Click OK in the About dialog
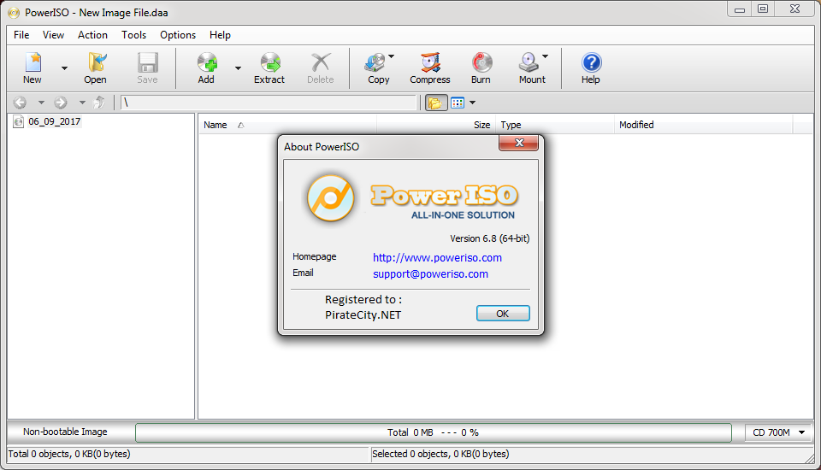 503,314
